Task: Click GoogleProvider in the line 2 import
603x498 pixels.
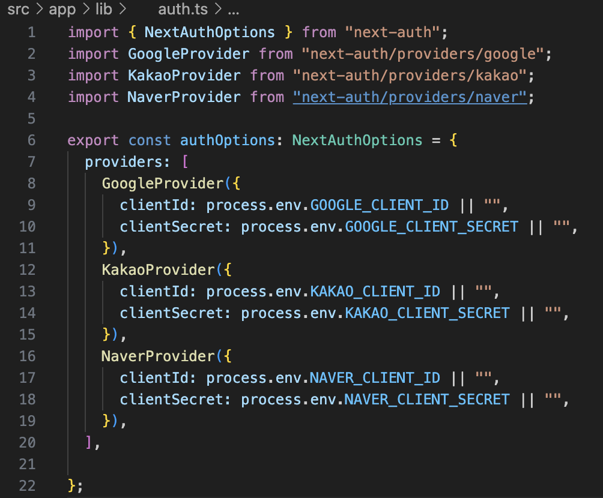Action: pyautogui.click(x=189, y=54)
